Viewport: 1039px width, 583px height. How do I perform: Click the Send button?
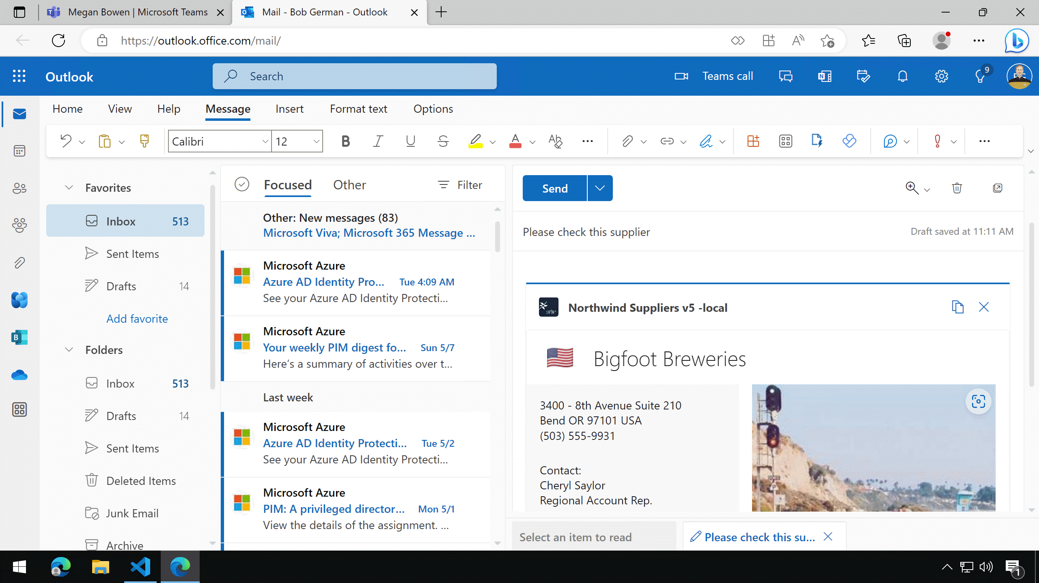tap(555, 188)
